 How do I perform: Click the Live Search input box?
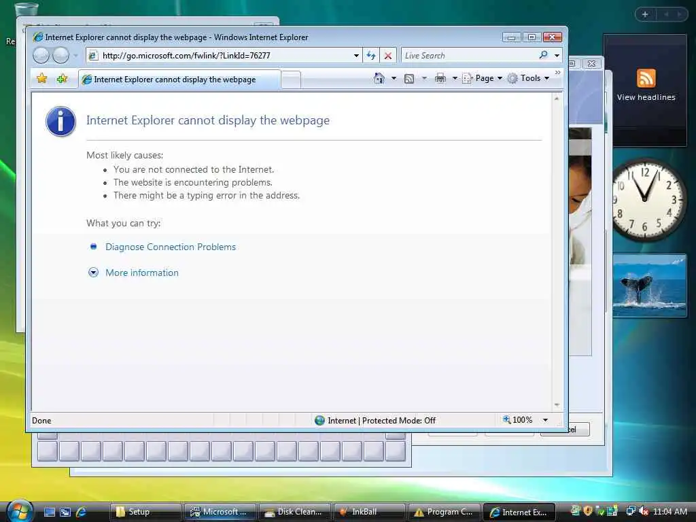468,56
